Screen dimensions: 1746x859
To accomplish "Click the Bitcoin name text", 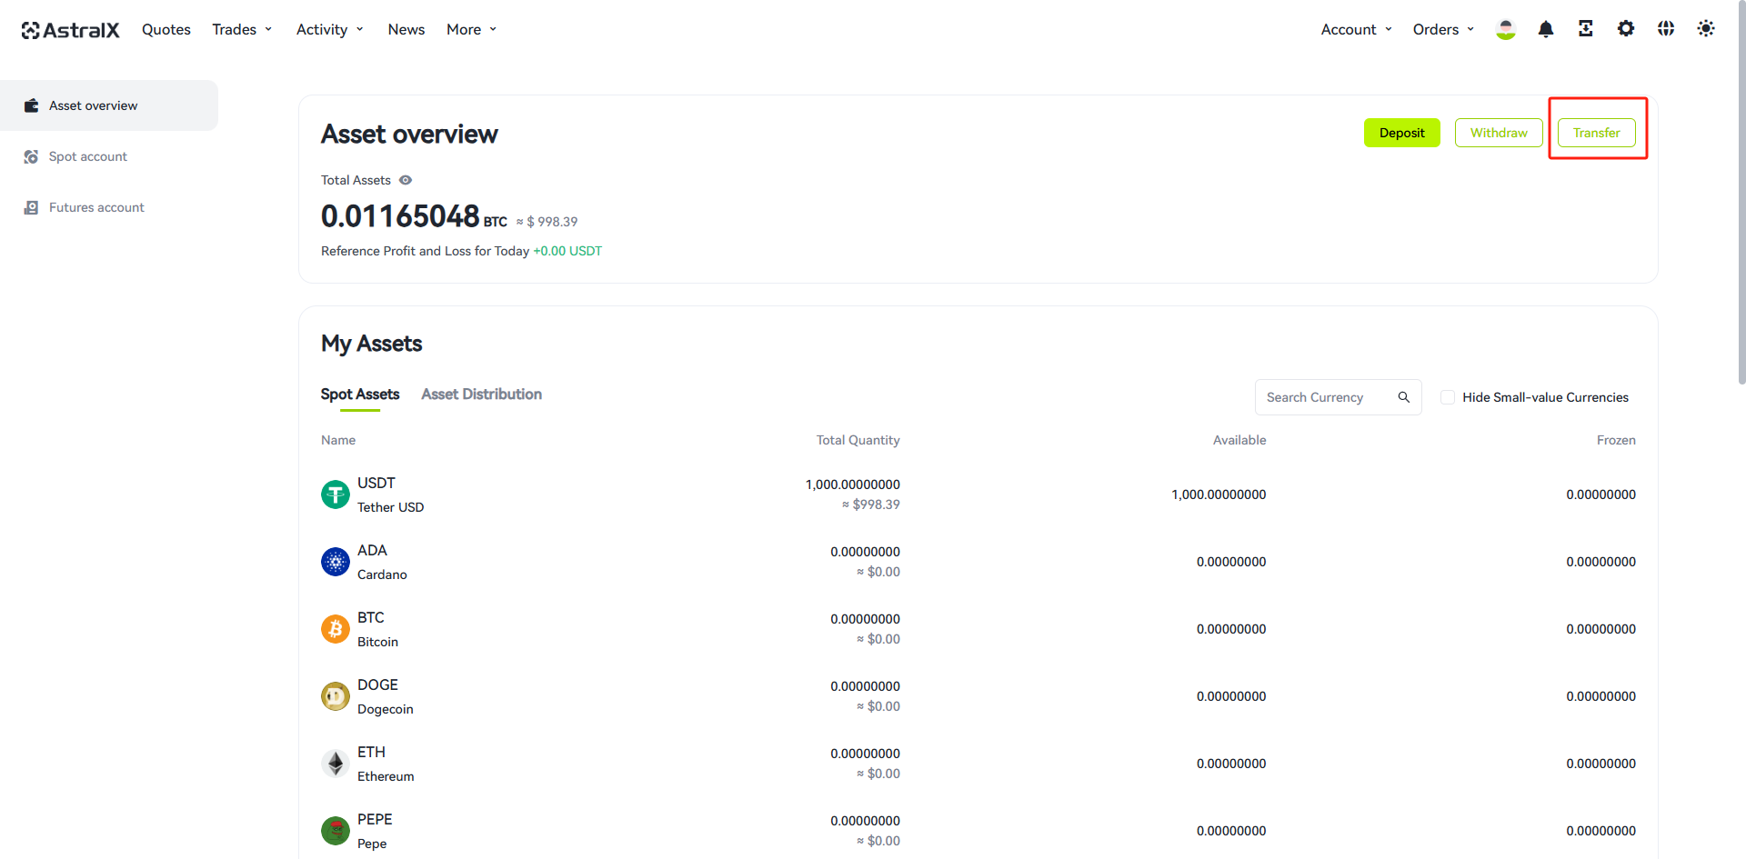I will 377,642.
